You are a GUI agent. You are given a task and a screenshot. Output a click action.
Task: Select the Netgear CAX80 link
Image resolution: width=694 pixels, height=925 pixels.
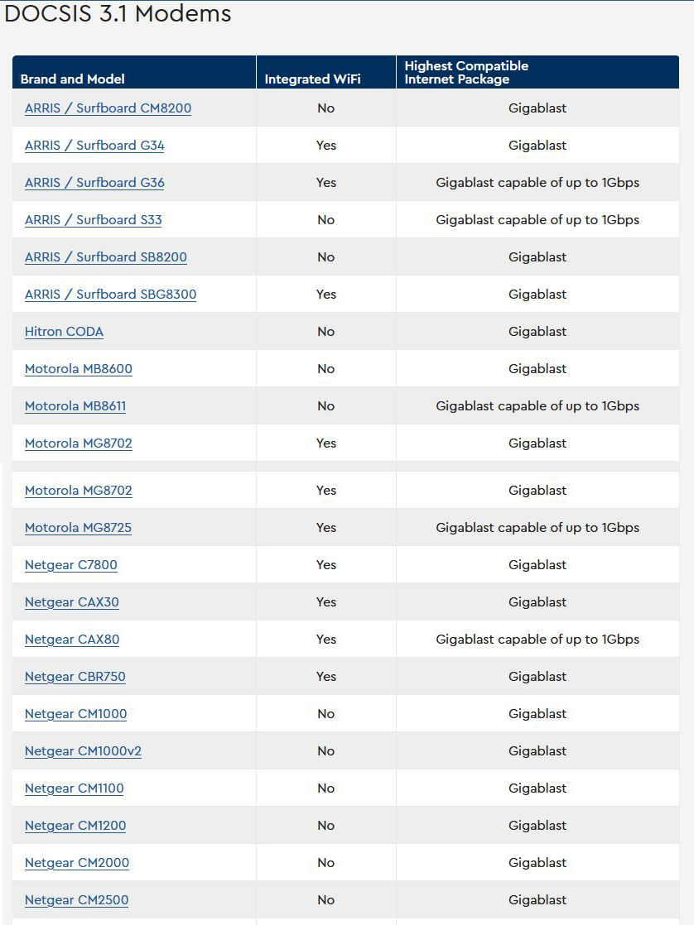(x=72, y=639)
